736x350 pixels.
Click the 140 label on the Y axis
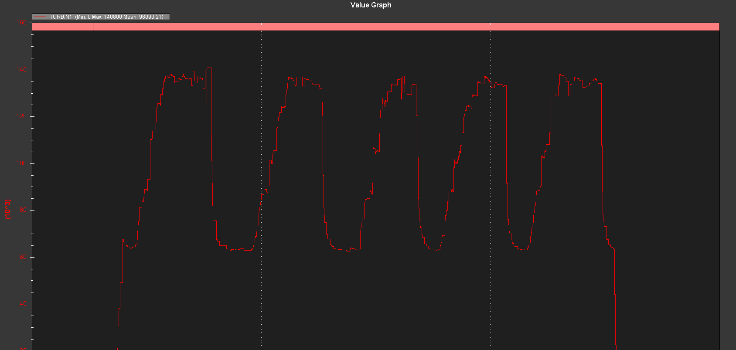(x=22, y=70)
